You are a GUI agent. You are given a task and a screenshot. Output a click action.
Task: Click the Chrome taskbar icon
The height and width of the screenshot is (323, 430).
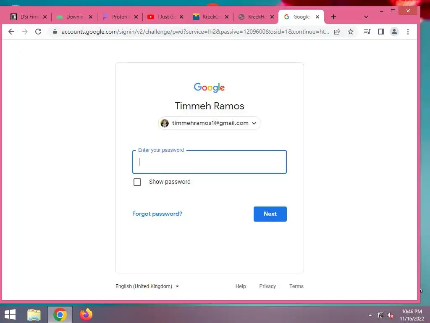(60, 315)
